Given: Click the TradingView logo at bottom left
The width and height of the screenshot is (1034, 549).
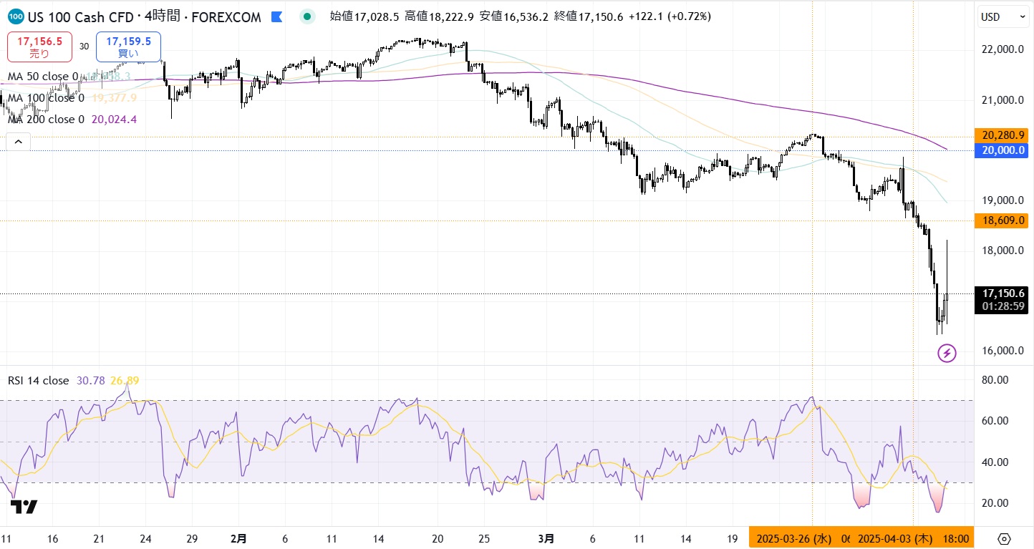Looking at the screenshot, I should [x=24, y=507].
